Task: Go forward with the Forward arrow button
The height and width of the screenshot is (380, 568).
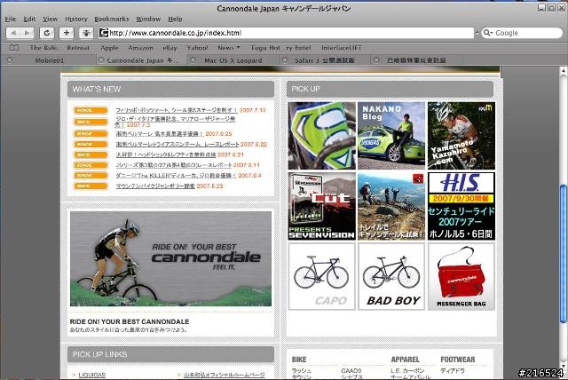Action: tap(28, 33)
